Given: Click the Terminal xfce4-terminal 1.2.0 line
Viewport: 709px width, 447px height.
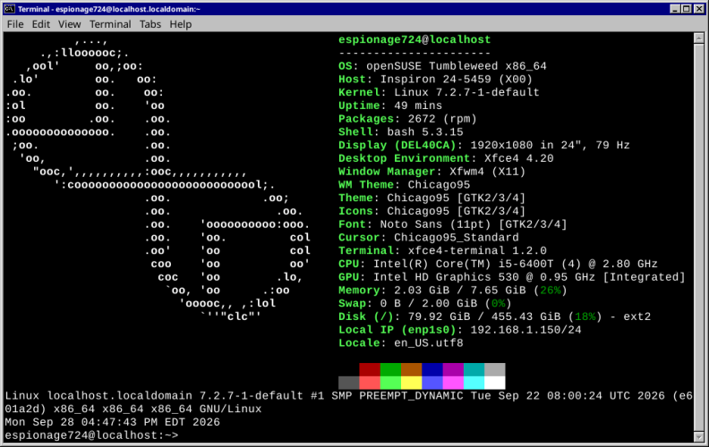Looking at the screenshot, I should (442, 250).
